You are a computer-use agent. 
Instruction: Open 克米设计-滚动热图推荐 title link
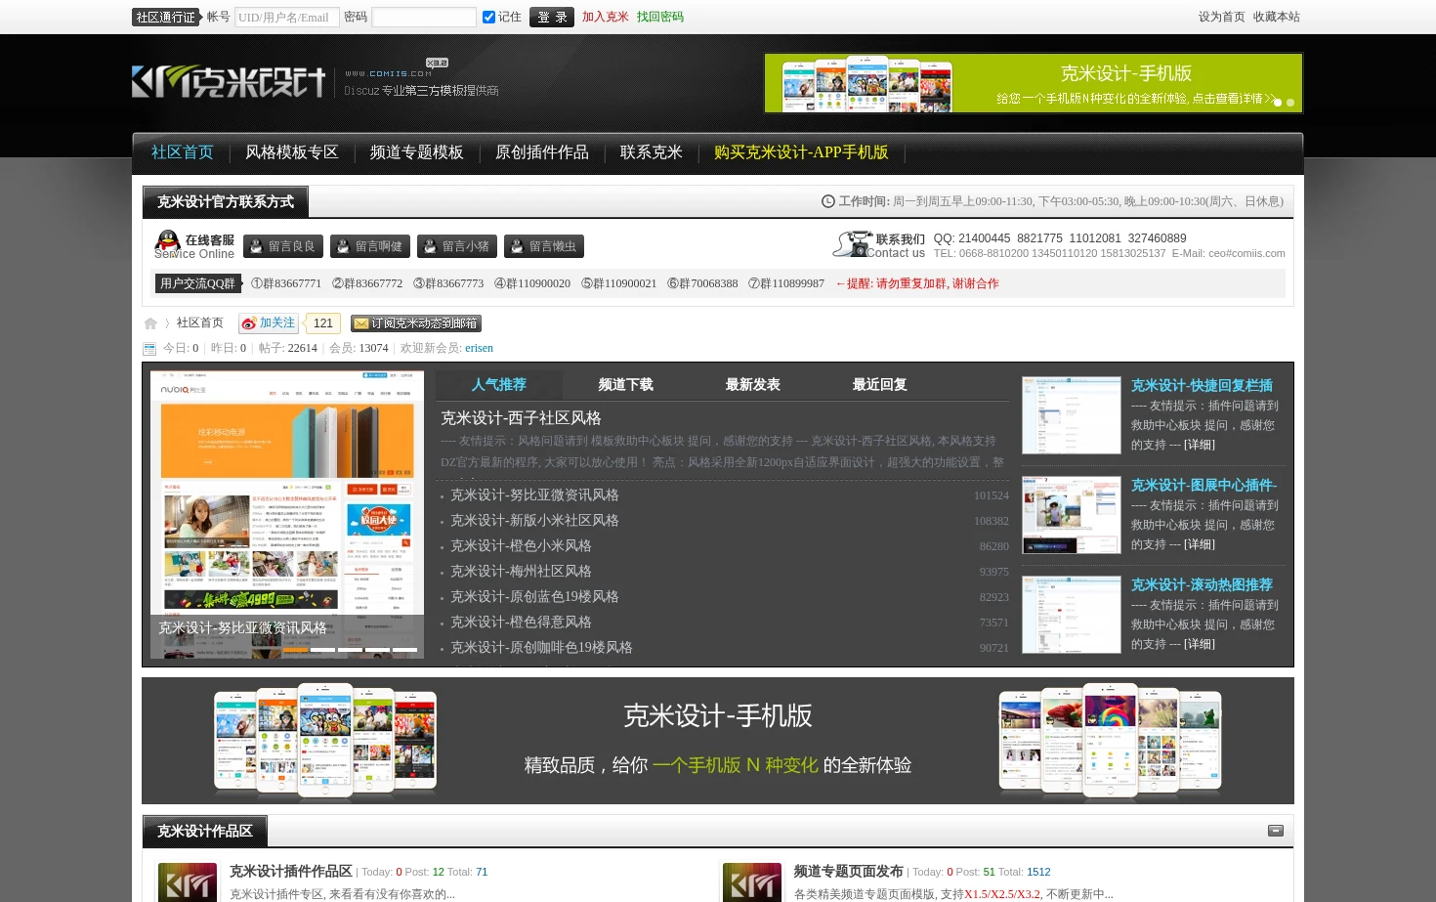1202,585
